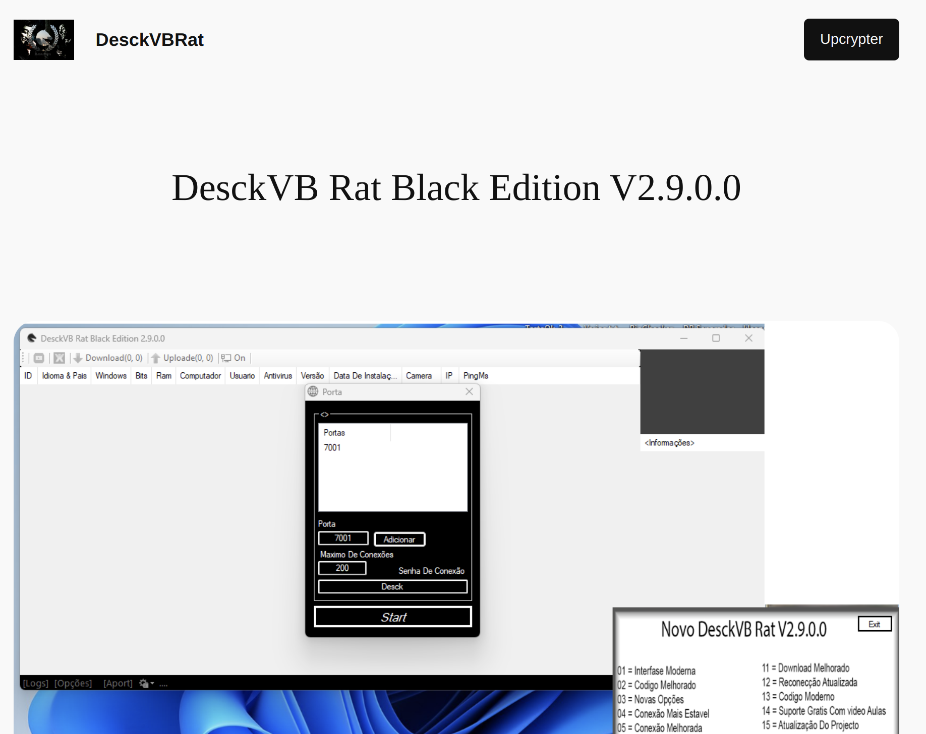Click the 04 = Conexão Mais Estavel line
926x734 pixels.
(x=663, y=714)
